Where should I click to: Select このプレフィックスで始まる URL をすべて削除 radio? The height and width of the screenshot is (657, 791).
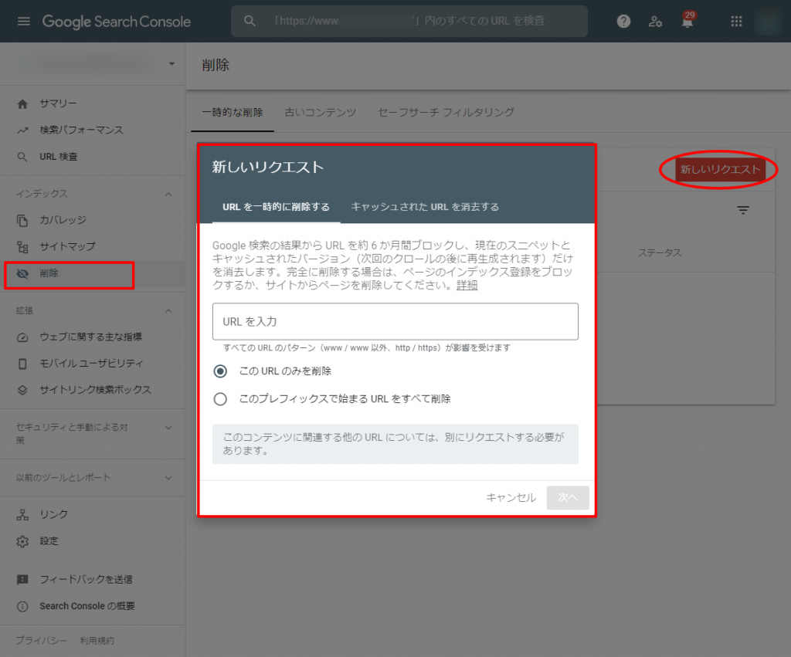[220, 399]
